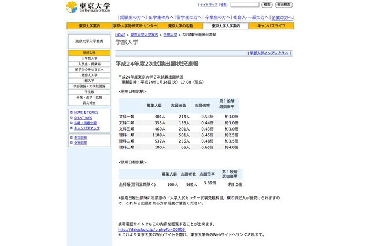The image size is (370, 246).
Task: Click the 文科二類 row label
Action: (x=127, y=123)
